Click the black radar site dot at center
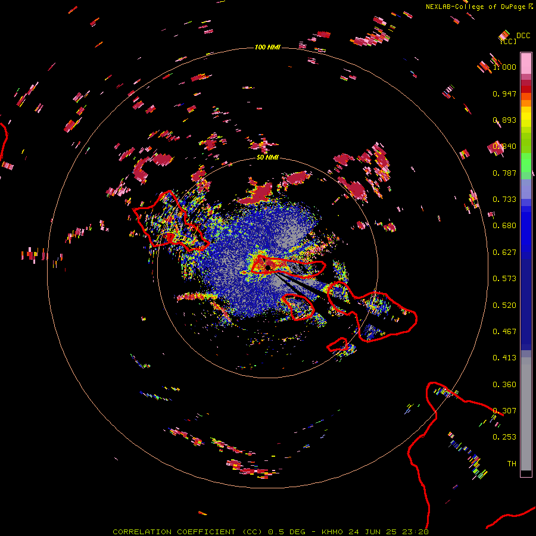Screen dimensions: 536x536 268,267
